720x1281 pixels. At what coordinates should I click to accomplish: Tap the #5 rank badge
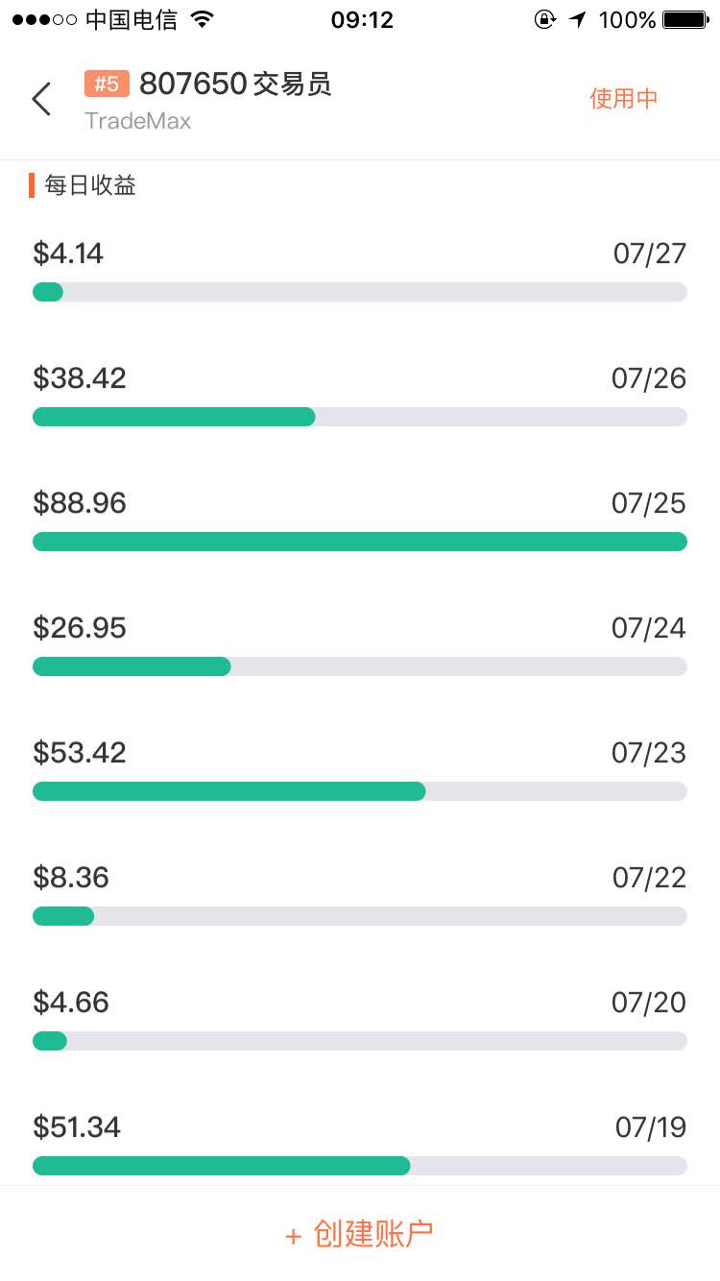(107, 85)
